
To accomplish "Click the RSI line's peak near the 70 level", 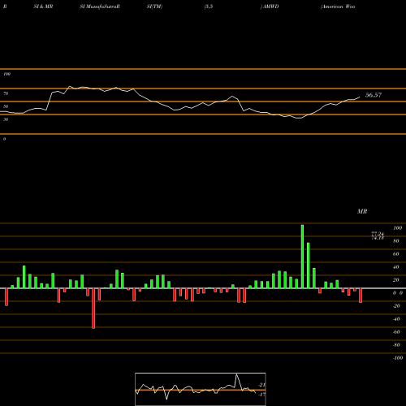I will point(70,86).
